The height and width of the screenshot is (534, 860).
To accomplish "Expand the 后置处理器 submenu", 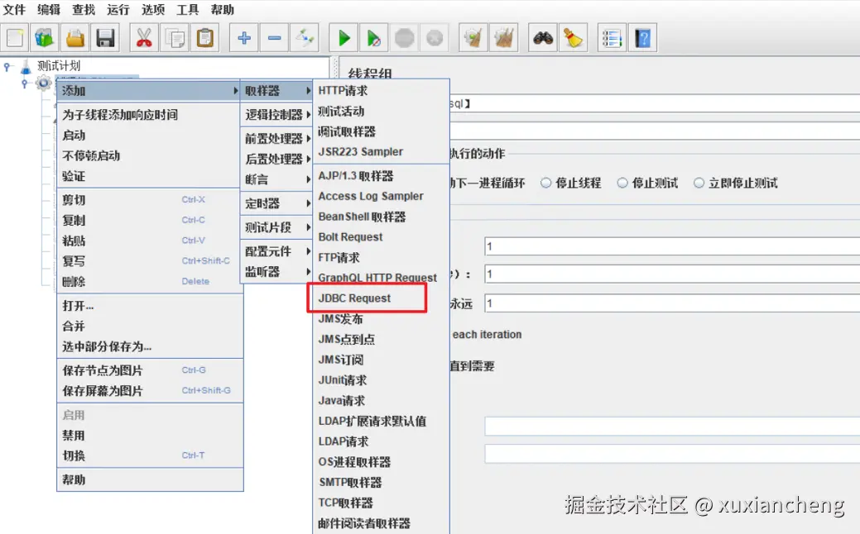I will (x=276, y=159).
